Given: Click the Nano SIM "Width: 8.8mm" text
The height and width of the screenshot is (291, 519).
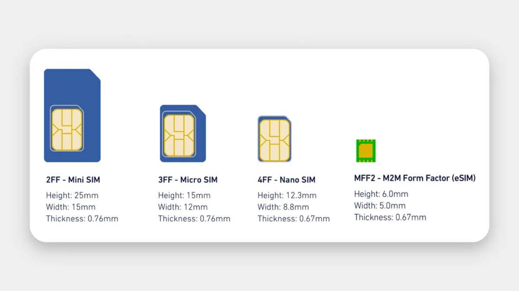Looking at the screenshot, I should (283, 207).
